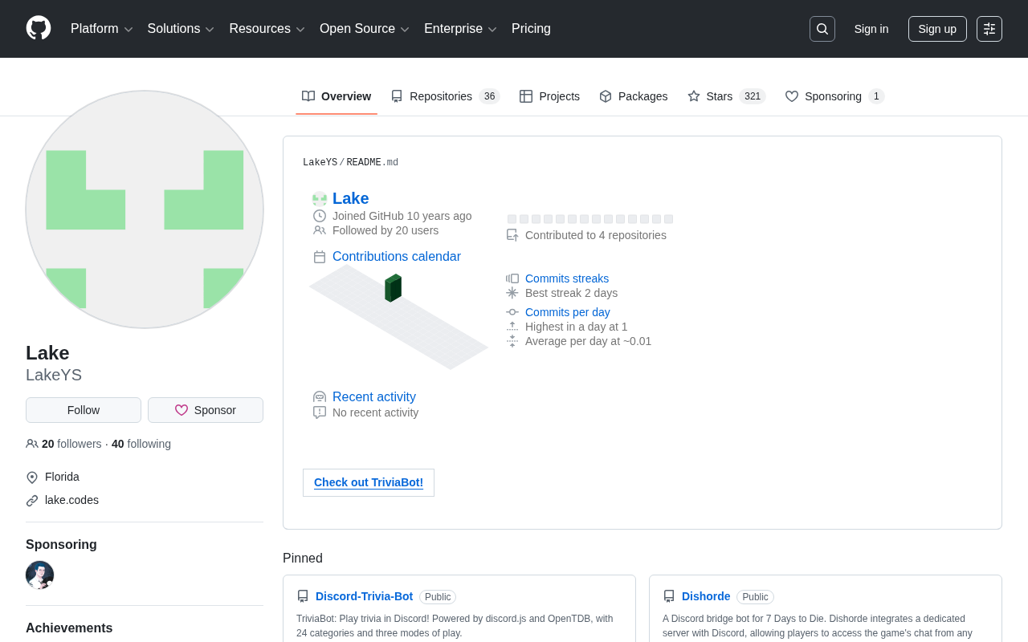Expand the Enterprise dropdown menu
This screenshot has height=642, width=1028.
click(x=460, y=29)
